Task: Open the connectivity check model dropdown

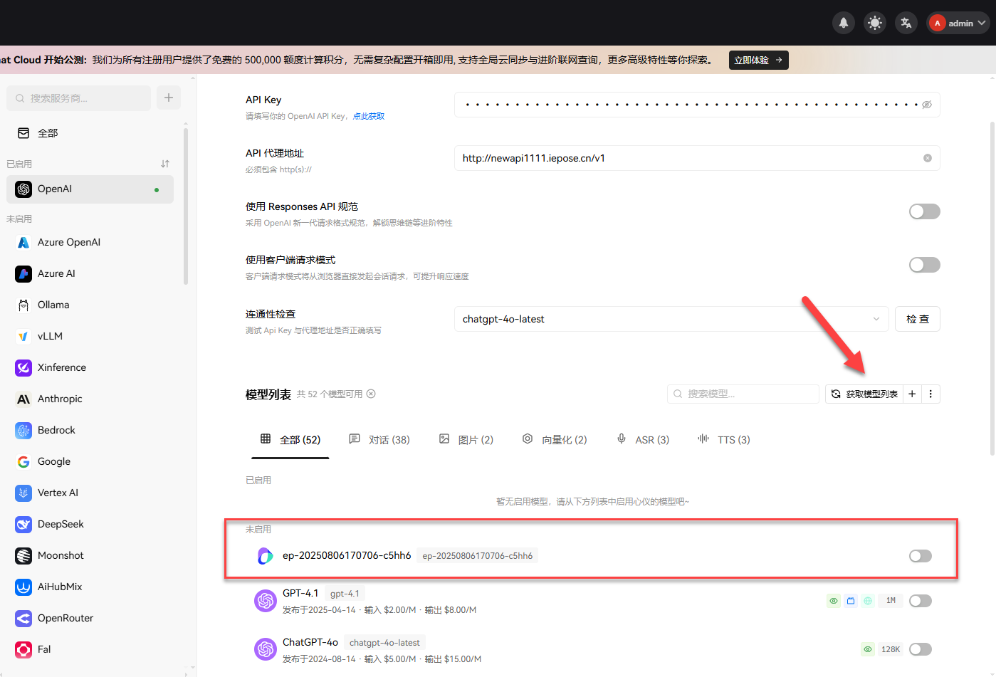Action: click(x=876, y=319)
